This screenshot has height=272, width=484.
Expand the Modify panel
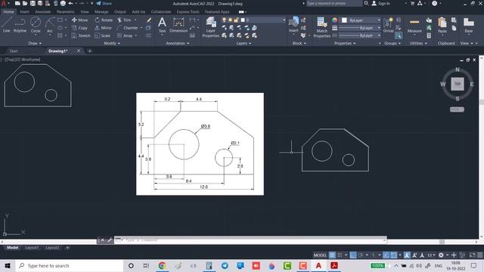pyautogui.click(x=112, y=44)
